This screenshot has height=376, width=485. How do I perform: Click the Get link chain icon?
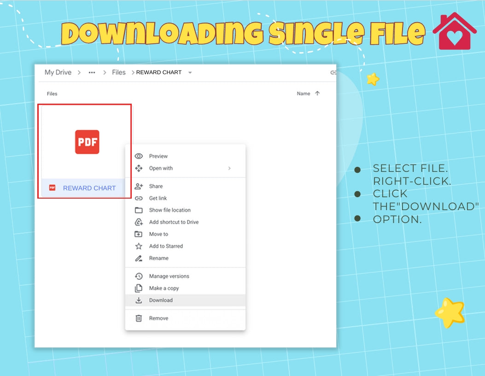pos(139,198)
